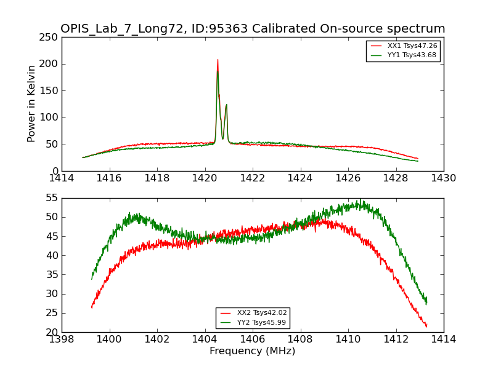The width and height of the screenshot is (493, 369).
Task: Pick the red line swatch beside XX2
Action: point(226,313)
